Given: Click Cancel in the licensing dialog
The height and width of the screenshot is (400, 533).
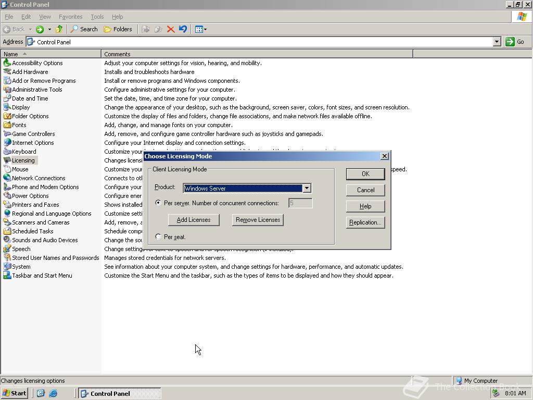Looking at the screenshot, I should pyautogui.click(x=365, y=190).
